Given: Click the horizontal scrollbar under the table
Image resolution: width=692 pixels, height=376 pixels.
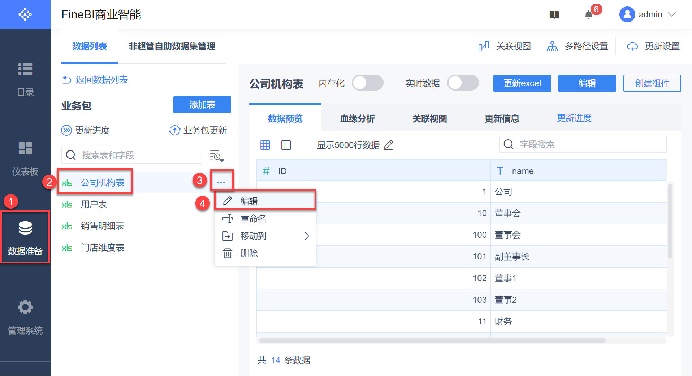Looking at the screenshot, I should pyautogui.click(x=432, y=341).
